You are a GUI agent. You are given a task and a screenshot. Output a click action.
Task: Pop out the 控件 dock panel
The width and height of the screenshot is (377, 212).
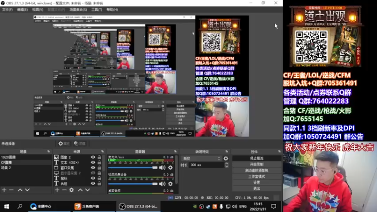tap(279, 152)
